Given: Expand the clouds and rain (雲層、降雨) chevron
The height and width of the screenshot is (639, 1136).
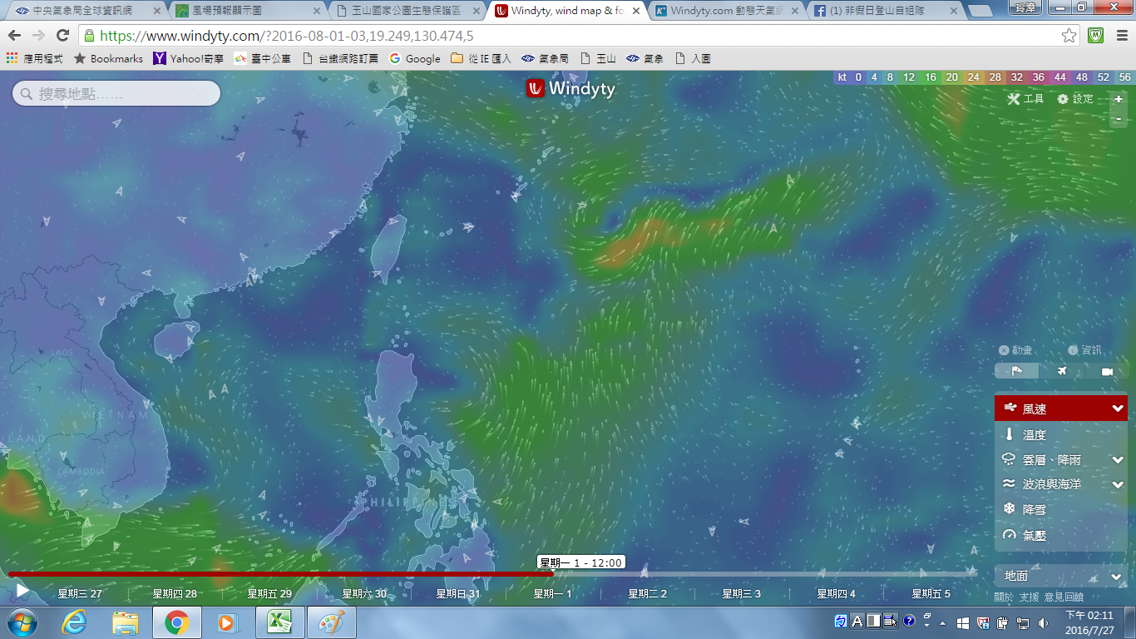Looking at the screenshot, I should (1118, 460).
